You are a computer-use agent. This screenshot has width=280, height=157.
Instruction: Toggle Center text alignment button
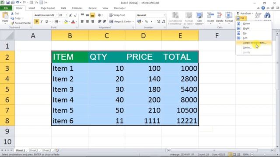(87, 21)
